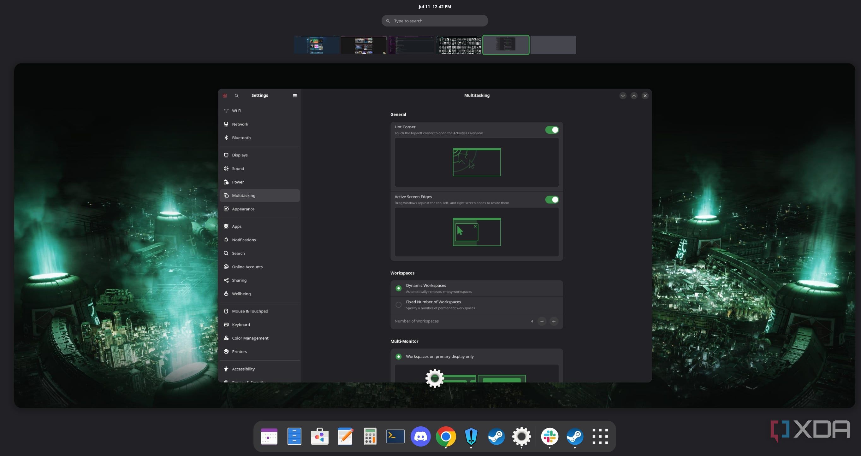The height and width of the screenshot is (456, 861).
Task: Toggle the Active Screen Edges switch
Action: tap(552, 199)
